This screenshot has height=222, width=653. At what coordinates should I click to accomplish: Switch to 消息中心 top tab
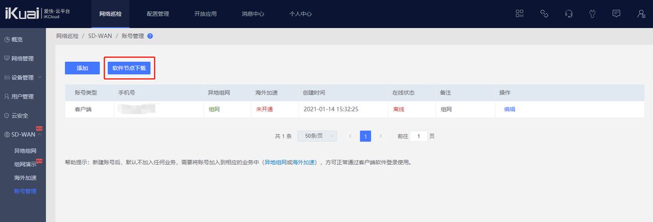coord(253,14)
